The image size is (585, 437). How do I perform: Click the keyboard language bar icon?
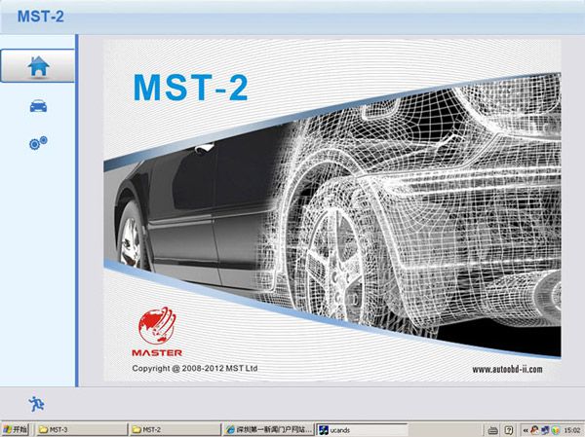[x=494, y=429]
